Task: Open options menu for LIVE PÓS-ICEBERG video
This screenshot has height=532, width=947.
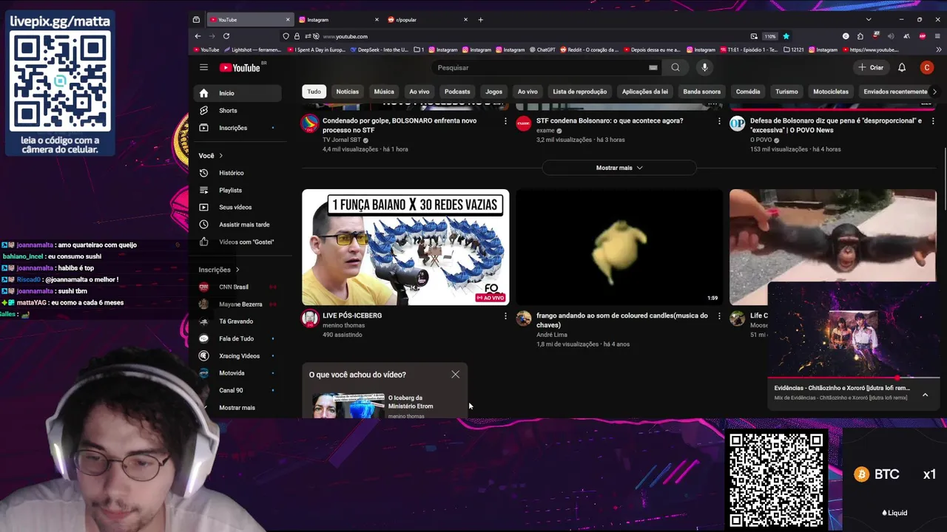Action: click(x=505, y=316)
